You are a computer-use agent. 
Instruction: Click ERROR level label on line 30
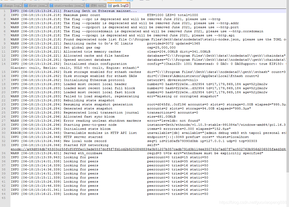(16, 133)
